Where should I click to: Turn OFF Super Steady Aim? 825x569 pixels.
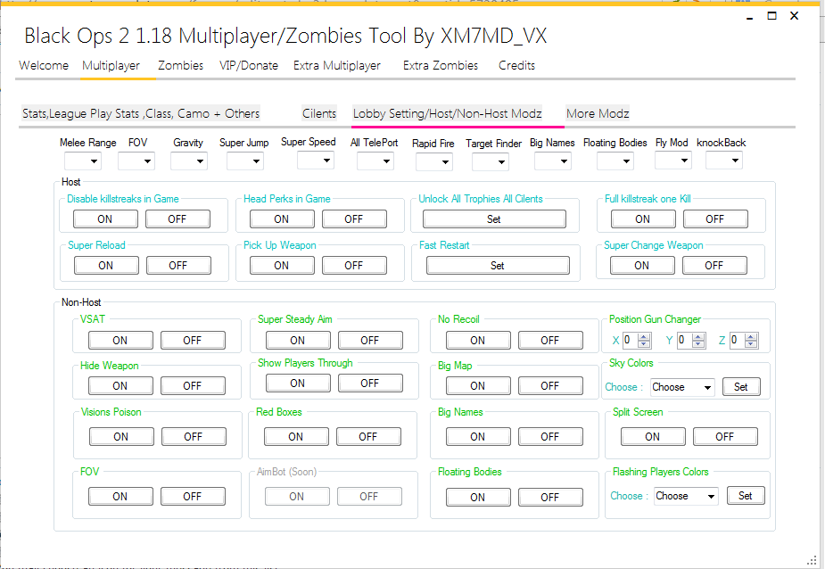point(370,341)
